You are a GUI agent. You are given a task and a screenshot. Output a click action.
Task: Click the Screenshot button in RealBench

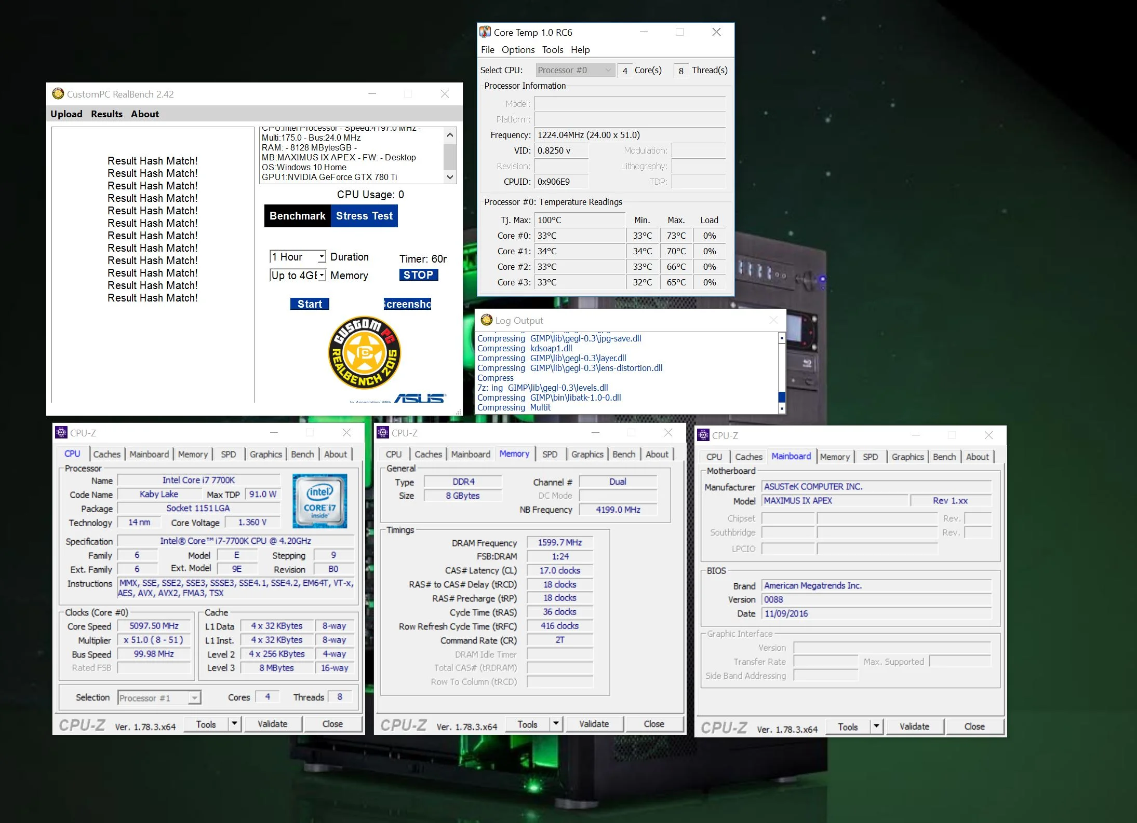[407, 304]
